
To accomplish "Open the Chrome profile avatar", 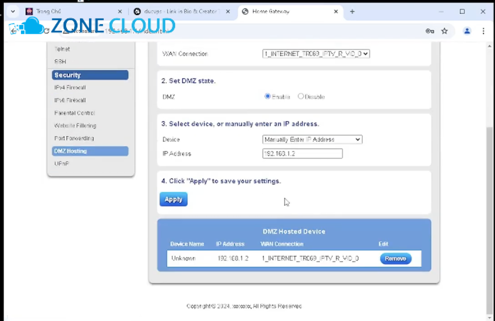I will pyautogui.click(x=467, y=31).
